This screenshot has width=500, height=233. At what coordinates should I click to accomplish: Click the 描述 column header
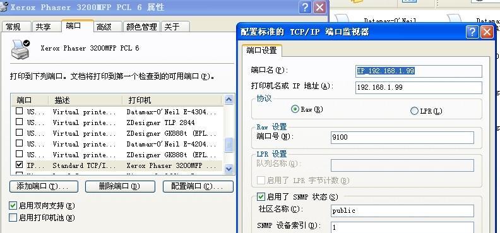point(85,100)
